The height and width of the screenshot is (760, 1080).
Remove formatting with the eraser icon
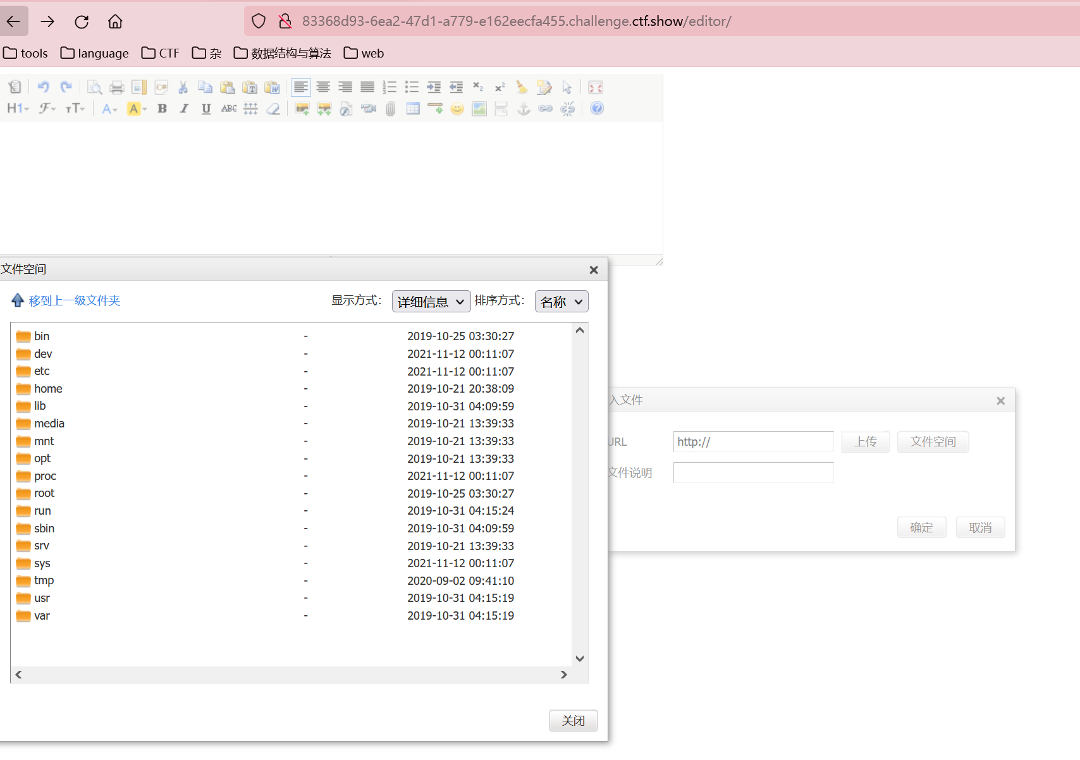273,109
